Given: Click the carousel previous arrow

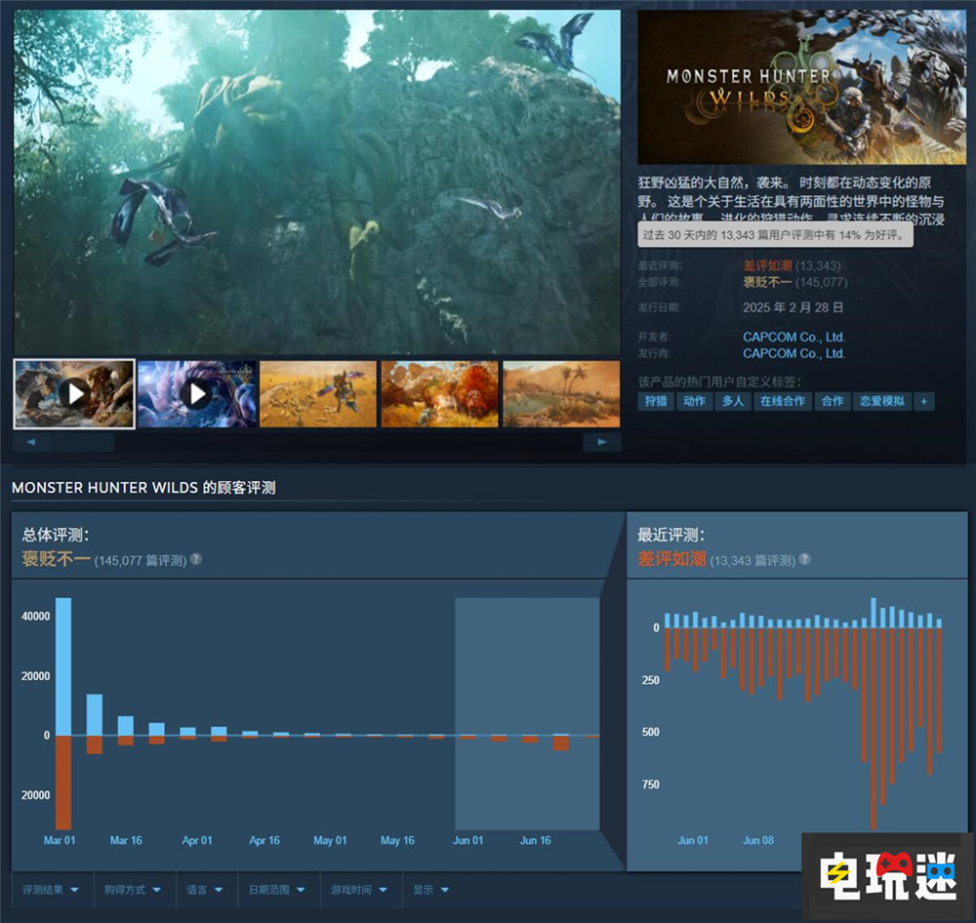Looking at the screenshot, I should coord(32,441).
